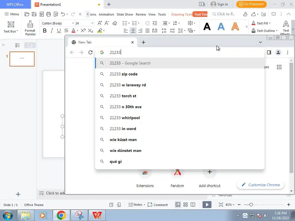Expand the font color dropdown arrow
Image resolution: width=295 pixels, height=221 pixels.
pyautogui.click(x=77, y=31)
